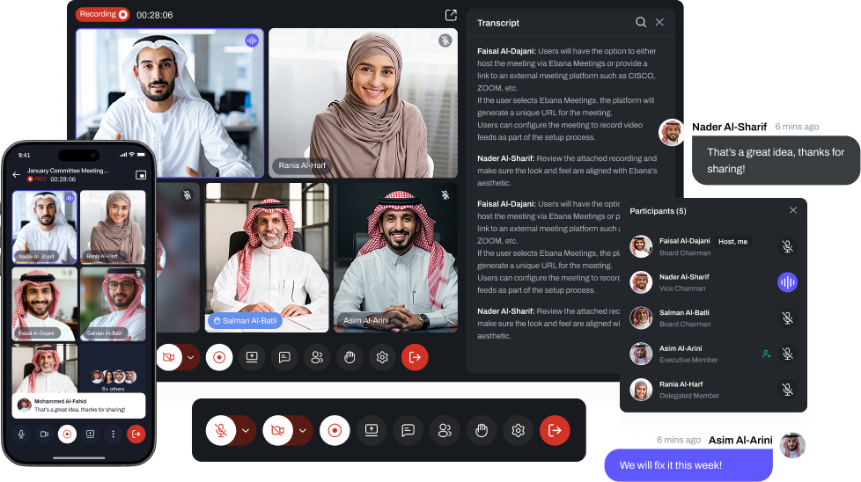Share screen from the toolbar under the video grid
Image resolution: width=861 pixels, height=482 pixels.
click(x=252, y=357)
